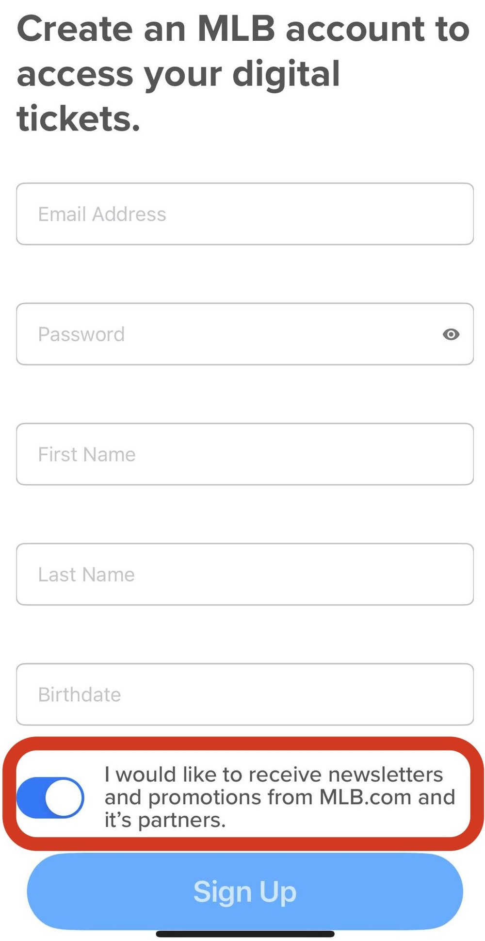The height and width of the screenshot is (941, 485).
Task: Tap "partners." in the opt-in label
Action: tap(182, 820)
